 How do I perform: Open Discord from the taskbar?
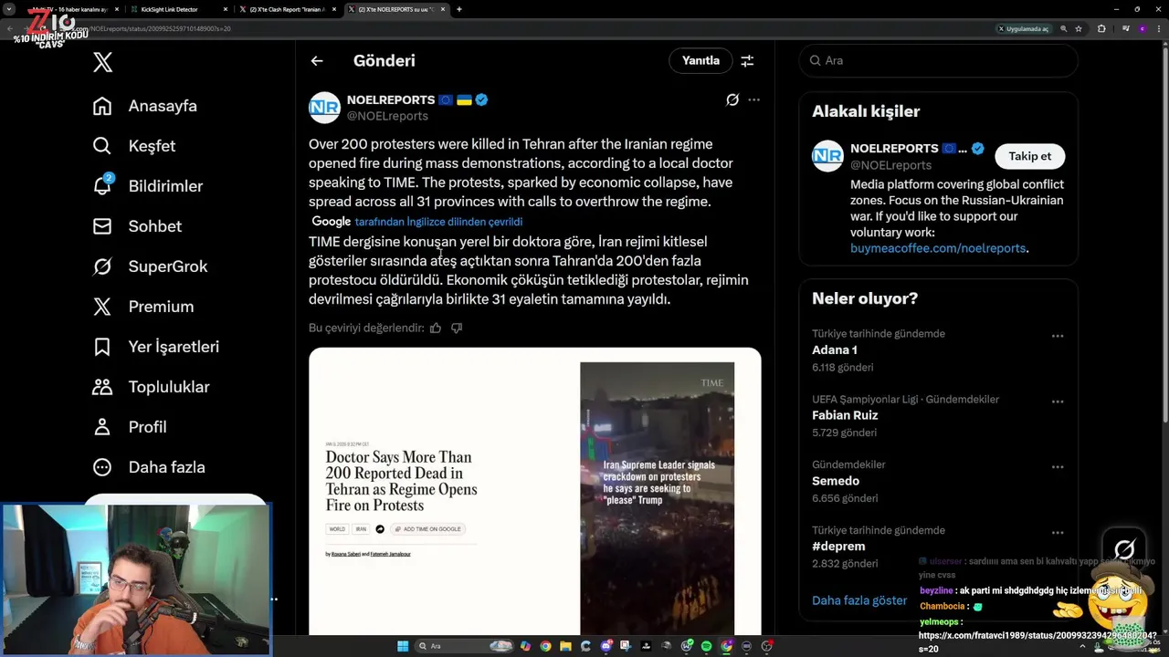606,646
